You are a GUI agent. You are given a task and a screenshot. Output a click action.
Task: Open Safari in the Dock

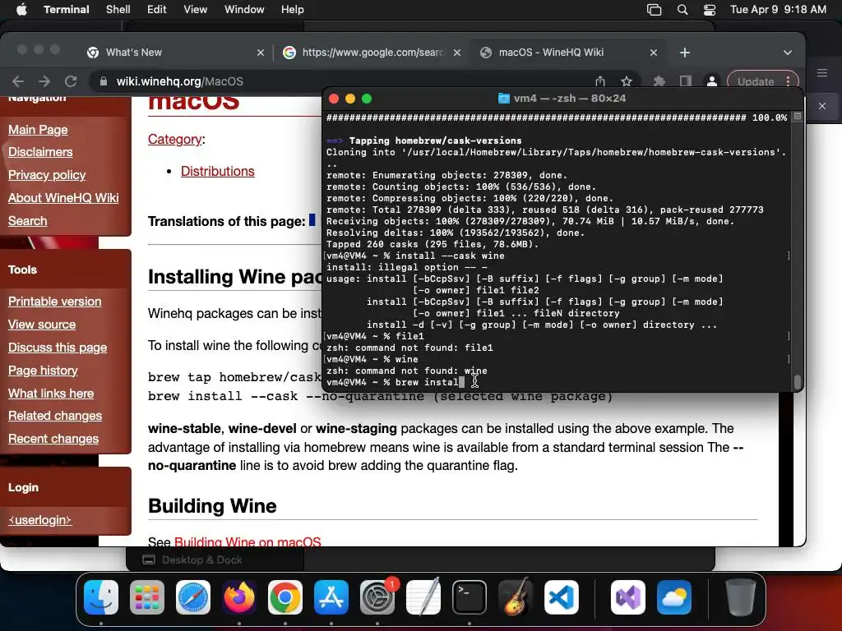193,597
